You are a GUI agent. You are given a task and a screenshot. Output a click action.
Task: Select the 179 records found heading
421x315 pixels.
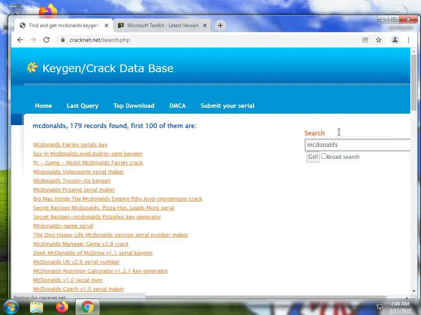[114, 126]
